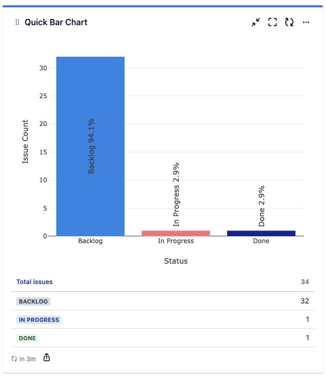Viewport: 326px width, 376px height.
Task: Minimize the Quick Bar Chart gadget
Action: 256,22
